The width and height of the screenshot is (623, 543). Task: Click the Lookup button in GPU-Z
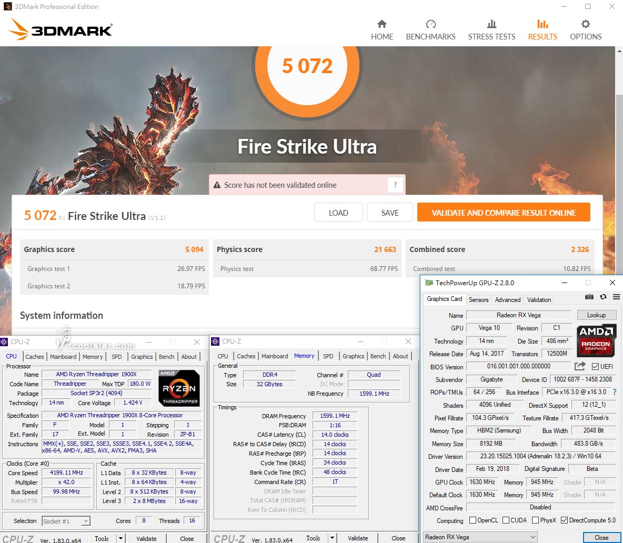(x=596, y=315)
